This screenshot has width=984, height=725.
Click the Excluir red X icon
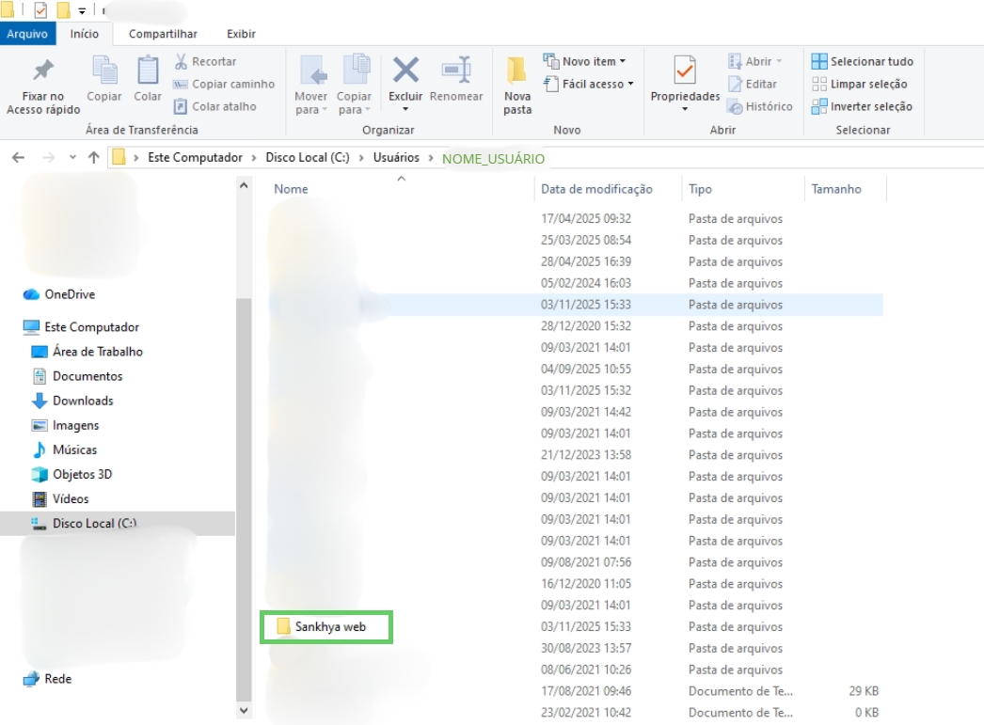(x=405, y=71)
